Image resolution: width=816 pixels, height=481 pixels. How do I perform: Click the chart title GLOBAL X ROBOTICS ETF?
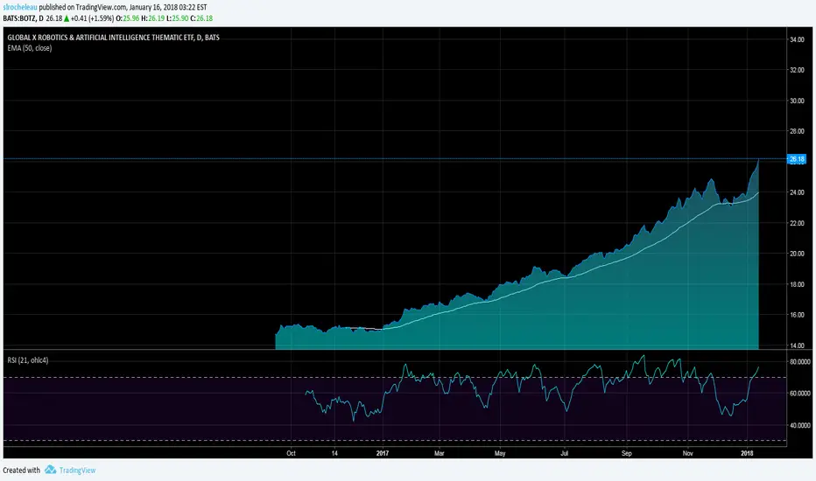click(x=114, y=38)
